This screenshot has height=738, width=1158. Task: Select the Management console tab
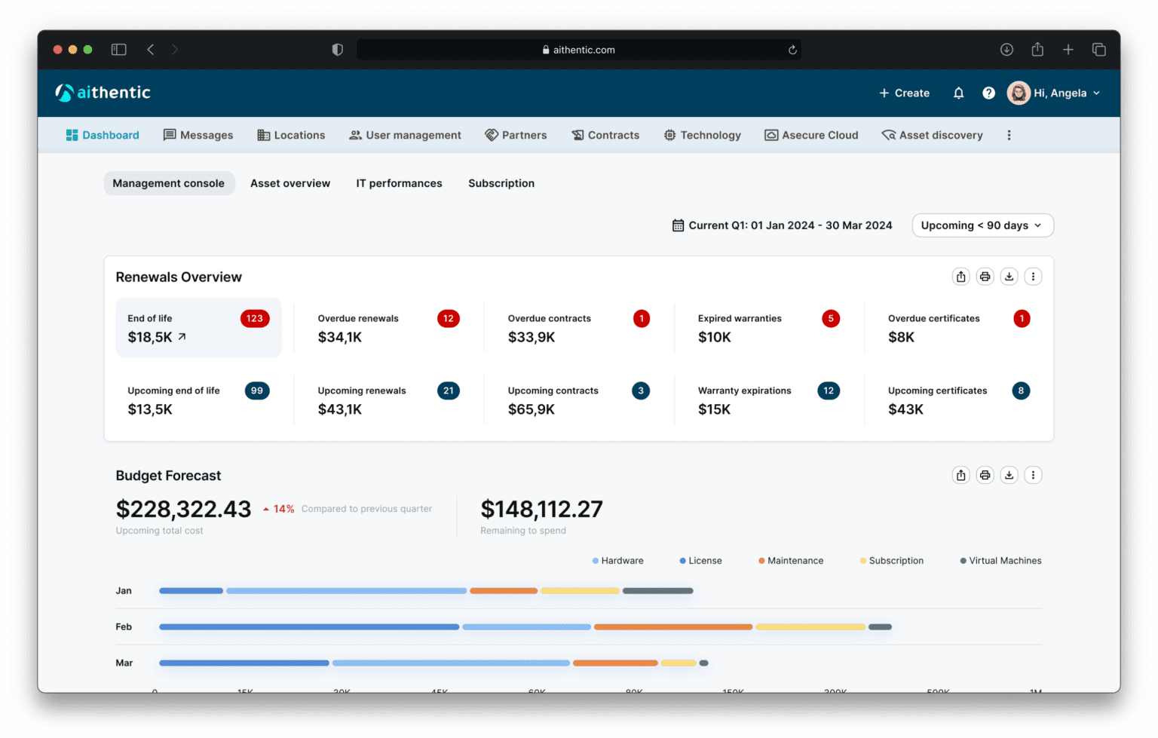coord(169,183)
